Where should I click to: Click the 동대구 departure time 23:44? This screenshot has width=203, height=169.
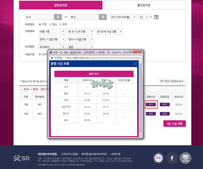[x=106, y=113]
